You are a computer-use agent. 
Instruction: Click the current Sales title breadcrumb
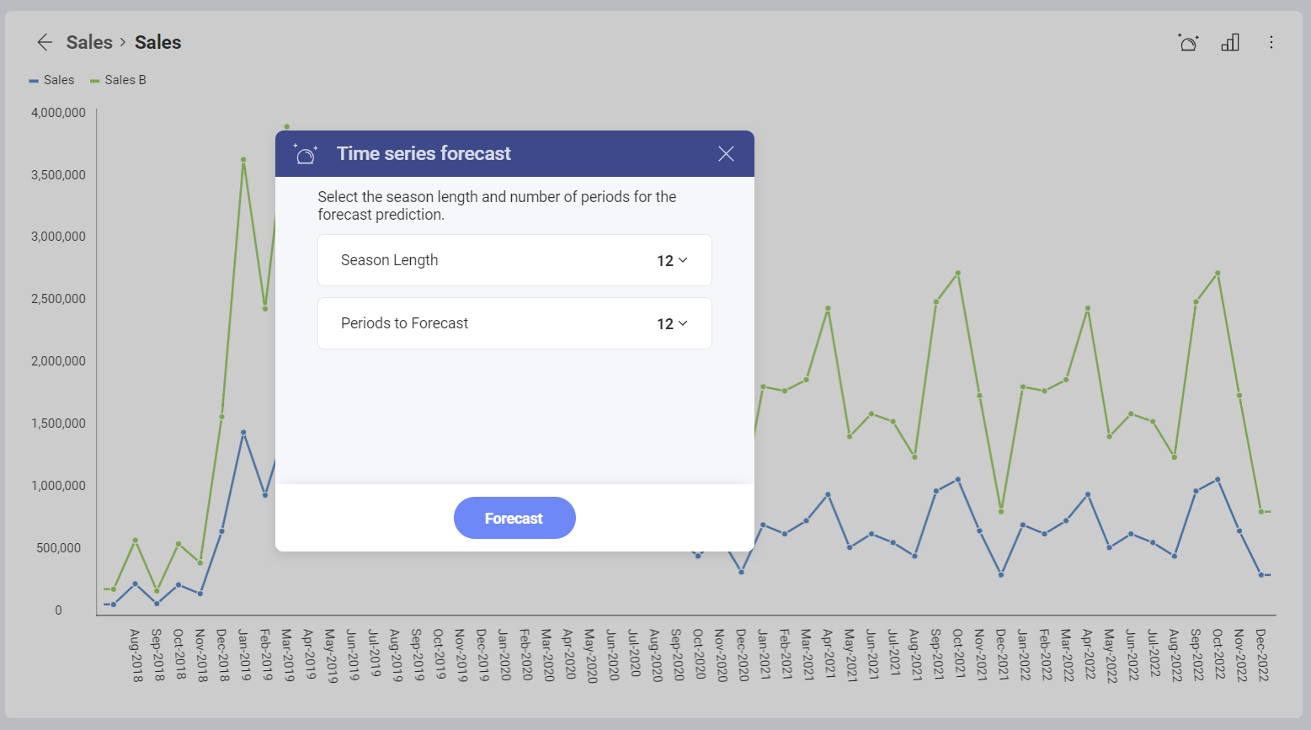point(158,42)
